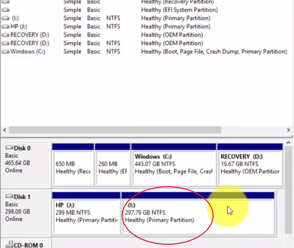The image size is (294, 248).
Task: Select the HP (J:) volume name in the list
Action: click(x=19, y=26)
